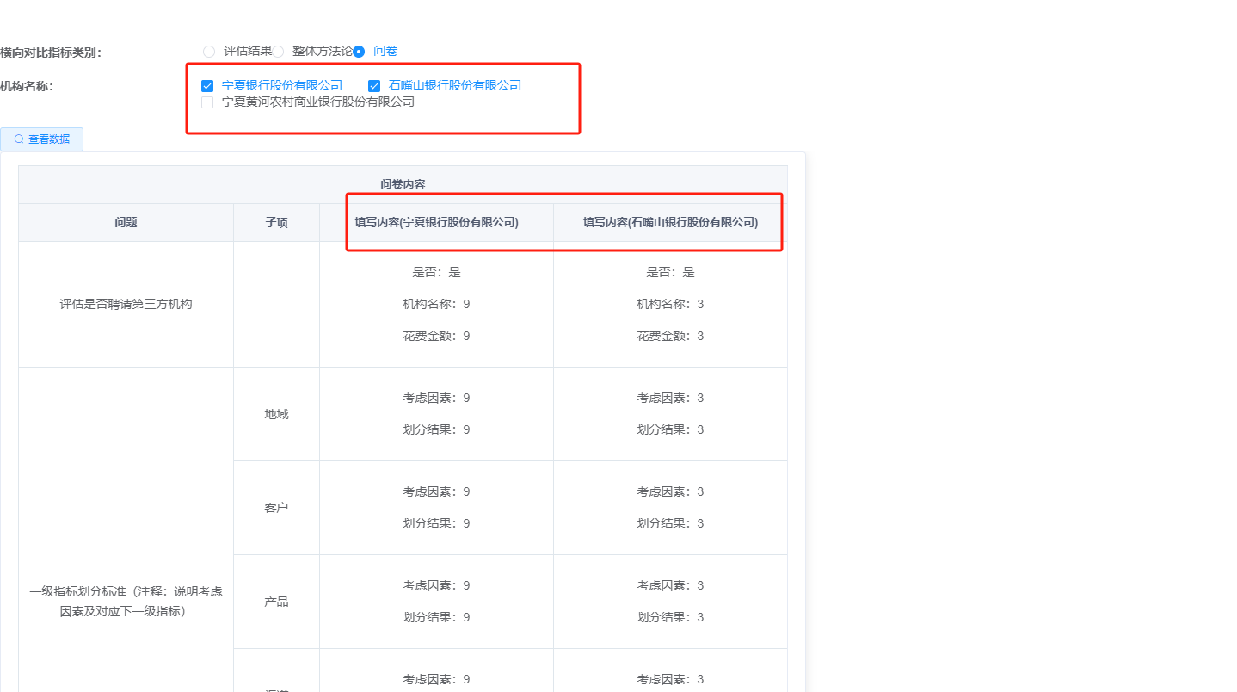This screenshot has width=1237, height=692.
Task: Select the 地域 sub-item cell
Action: click(277, 414)
